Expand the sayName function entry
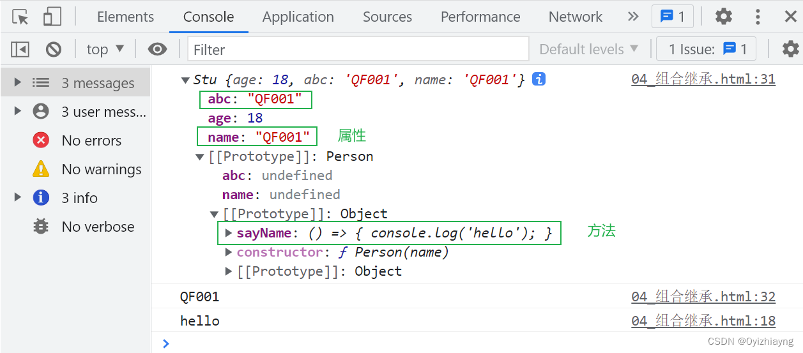The width and height of the screenshot is (803, 353). pos(229,233)
